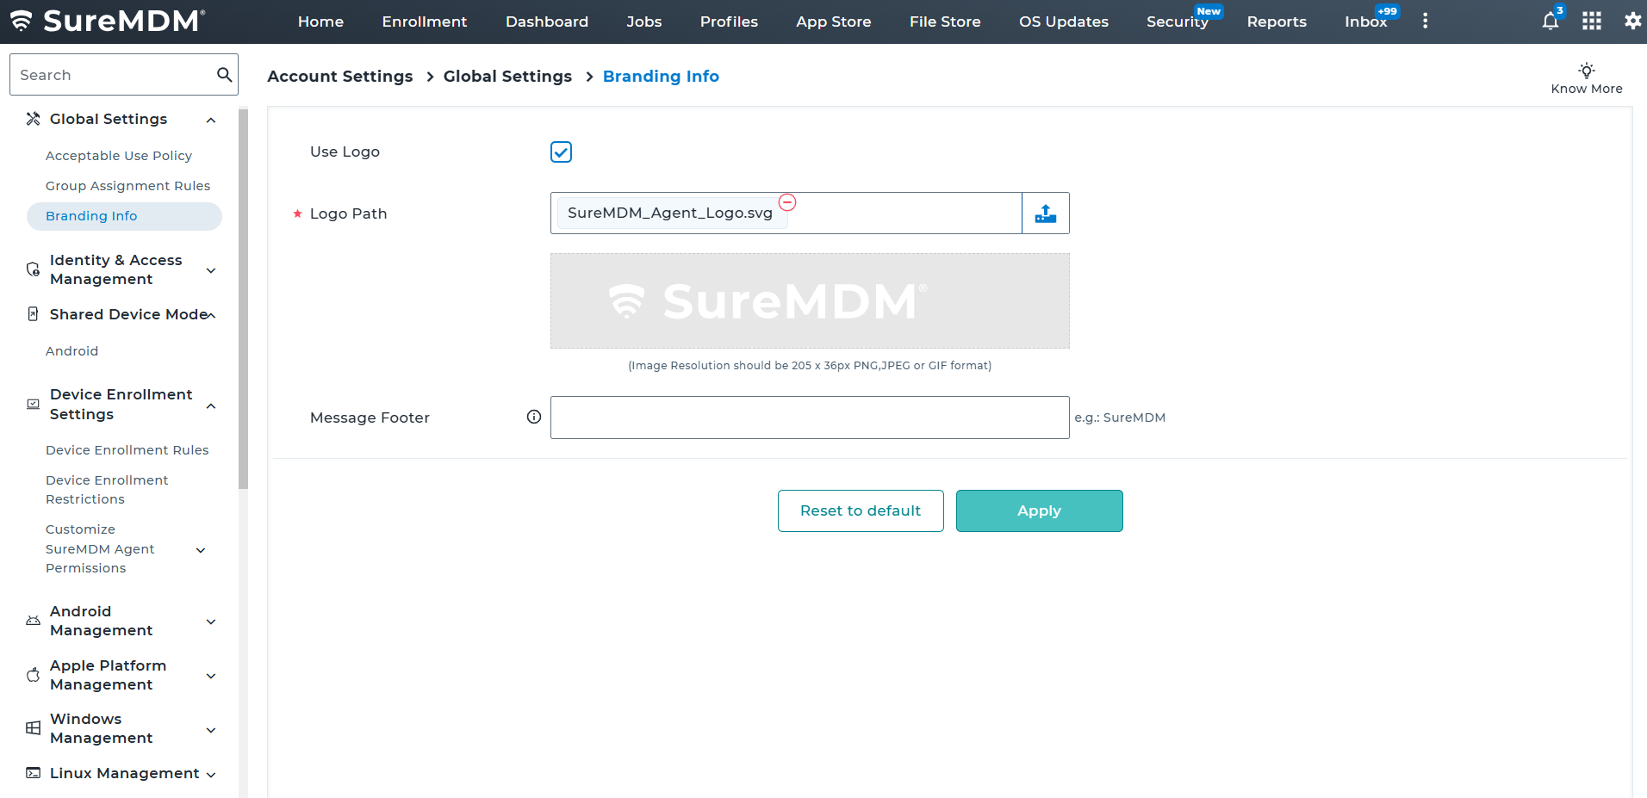This screenshot has height=798, width=1647.
Task: Click the Windows Management icon
Action: 33,728
